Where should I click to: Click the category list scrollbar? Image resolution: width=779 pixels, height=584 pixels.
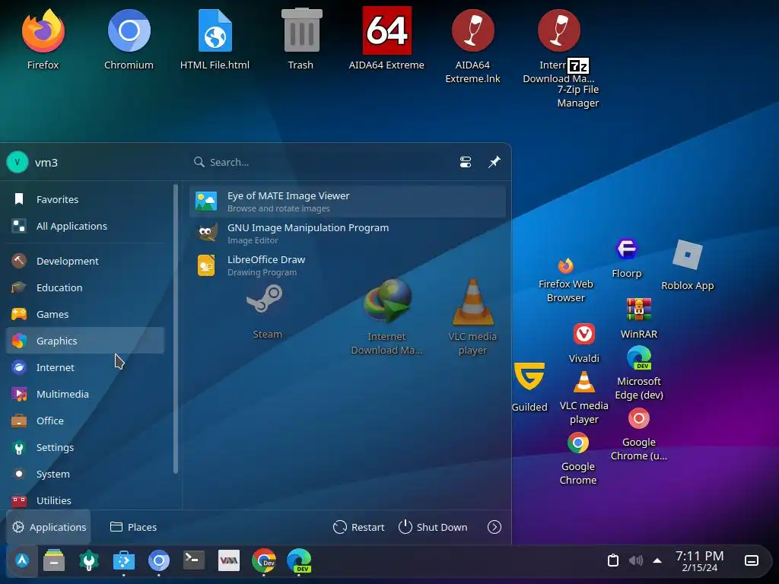click(x=176, y=328)
